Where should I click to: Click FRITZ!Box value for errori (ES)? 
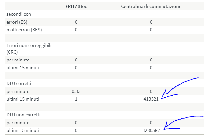[x=76, y=22]
